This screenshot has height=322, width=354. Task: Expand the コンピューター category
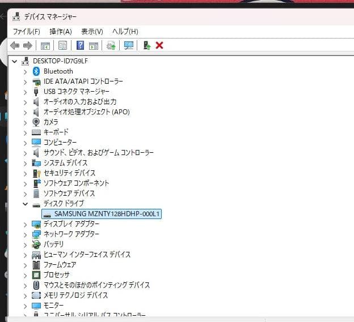[x=26, y=143]
